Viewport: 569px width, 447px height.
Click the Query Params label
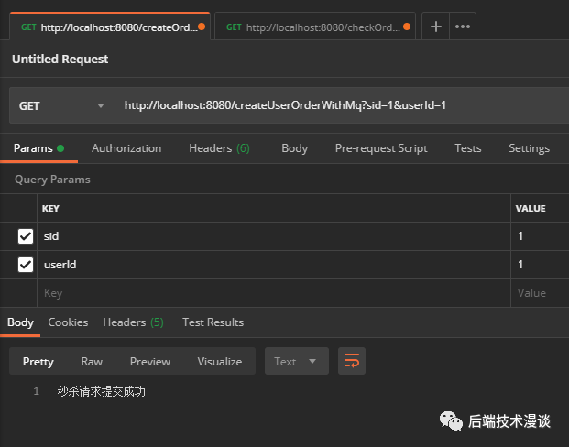(x=52, y=180)
